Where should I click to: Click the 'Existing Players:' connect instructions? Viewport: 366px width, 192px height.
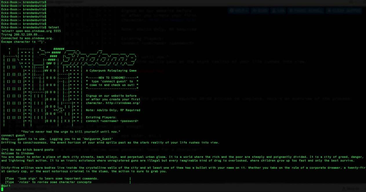[x=112, y=119]
